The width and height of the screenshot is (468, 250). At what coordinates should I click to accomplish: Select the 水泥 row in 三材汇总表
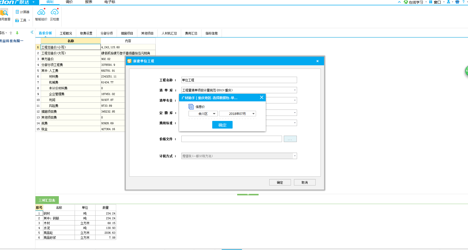[x=76, y=228]
